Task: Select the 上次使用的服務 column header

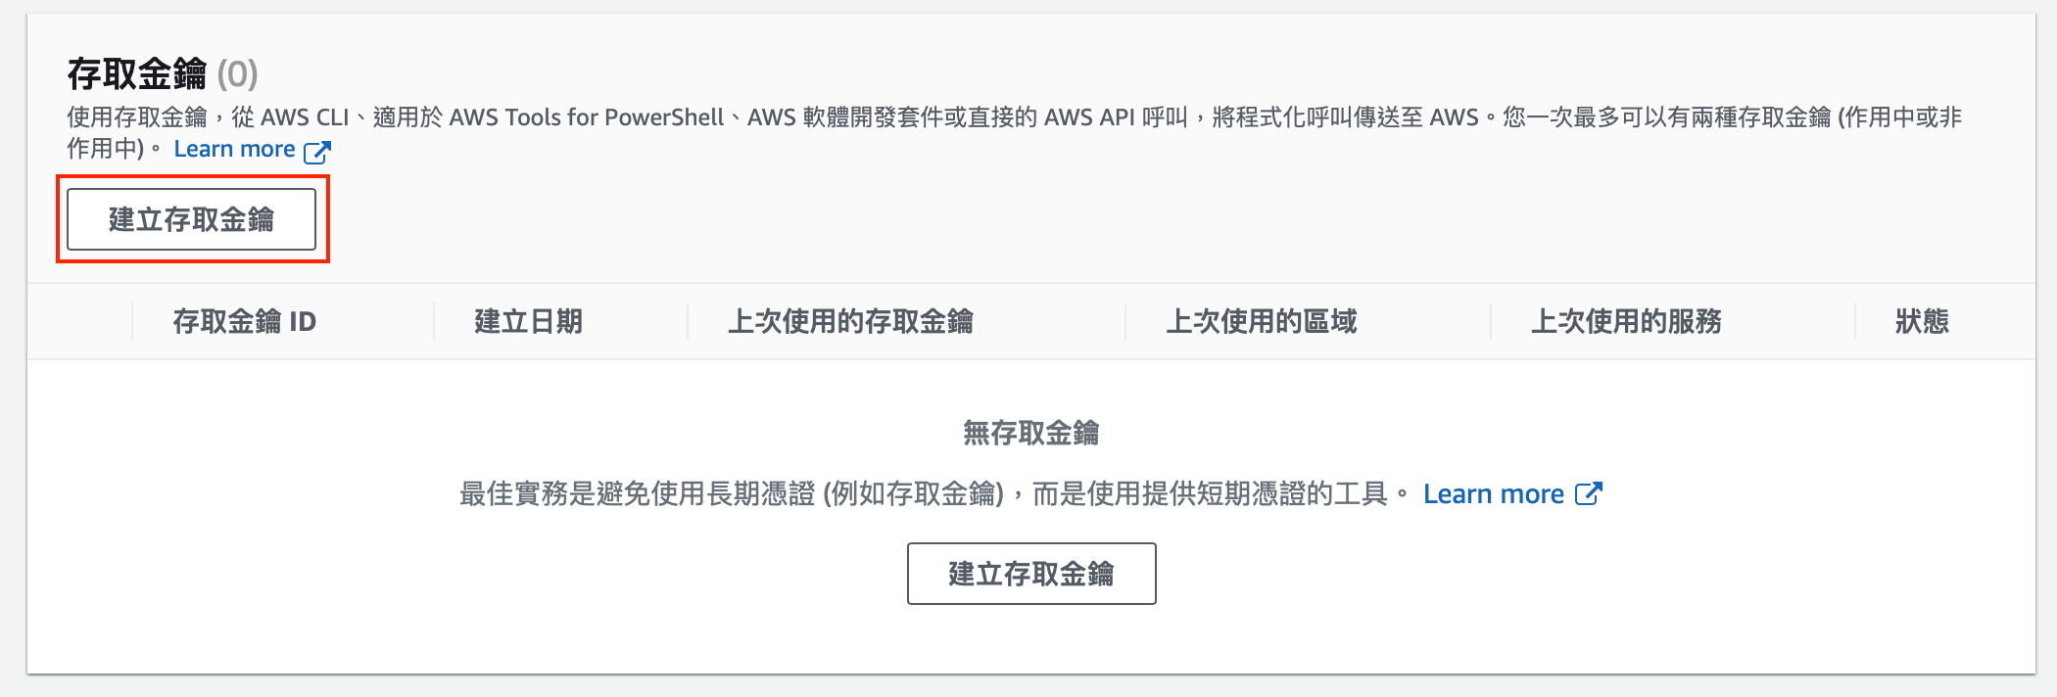Action: pos(1626,321)
